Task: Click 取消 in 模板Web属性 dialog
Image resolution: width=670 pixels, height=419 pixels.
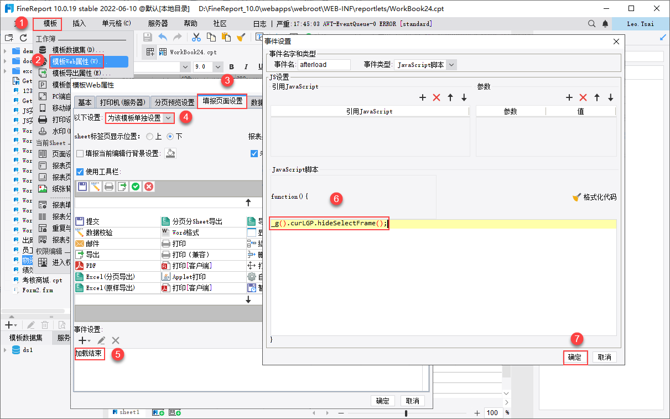Action: pos(413,401)
